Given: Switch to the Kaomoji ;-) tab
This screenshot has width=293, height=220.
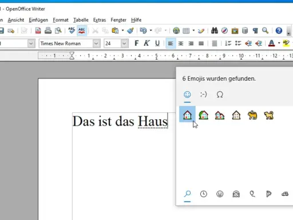Looking at the screenshot, I should click(204, 95).
